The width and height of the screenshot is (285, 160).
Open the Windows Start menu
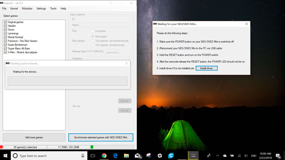pos(5,156)
